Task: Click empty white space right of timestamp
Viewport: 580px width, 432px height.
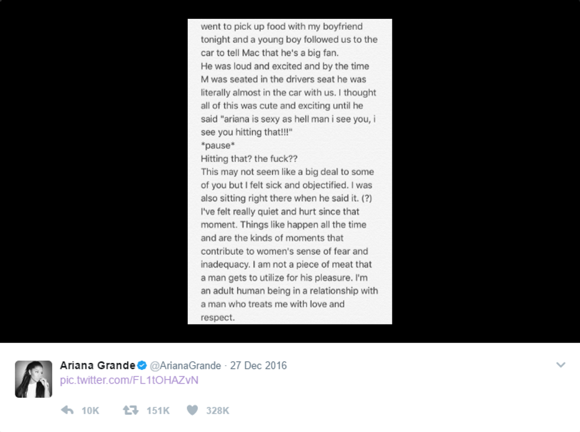Action: [x=414, y=366]
